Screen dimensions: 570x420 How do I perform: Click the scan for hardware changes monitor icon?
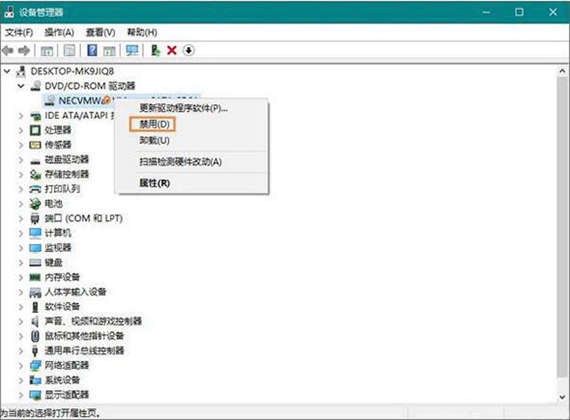[132, 51]
